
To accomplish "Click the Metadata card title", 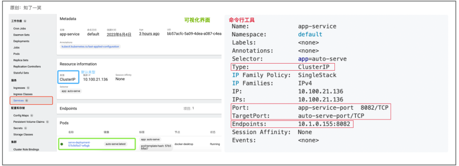I will (x=68, y=19).
